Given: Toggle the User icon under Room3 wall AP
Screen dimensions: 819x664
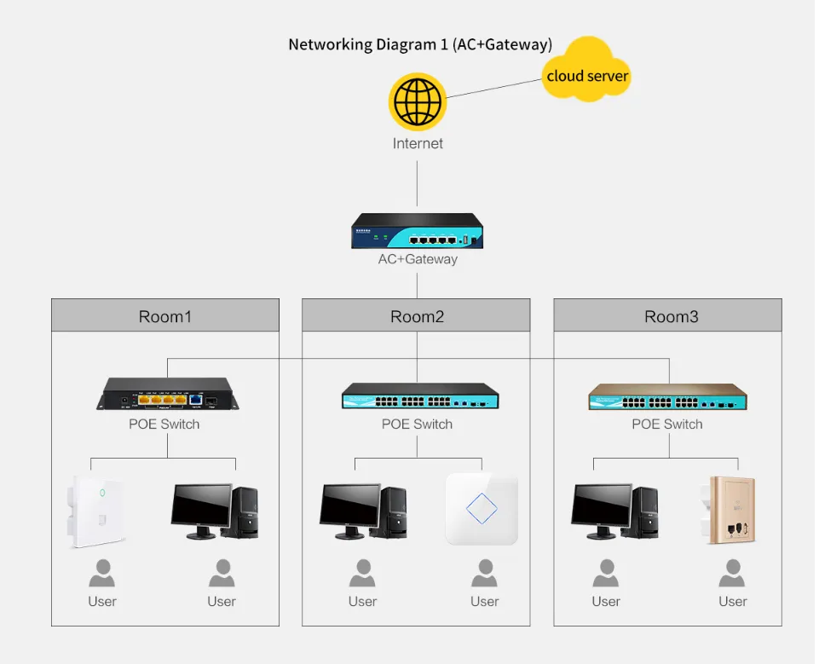Looking at the screenshot, I should coord(732,571).
